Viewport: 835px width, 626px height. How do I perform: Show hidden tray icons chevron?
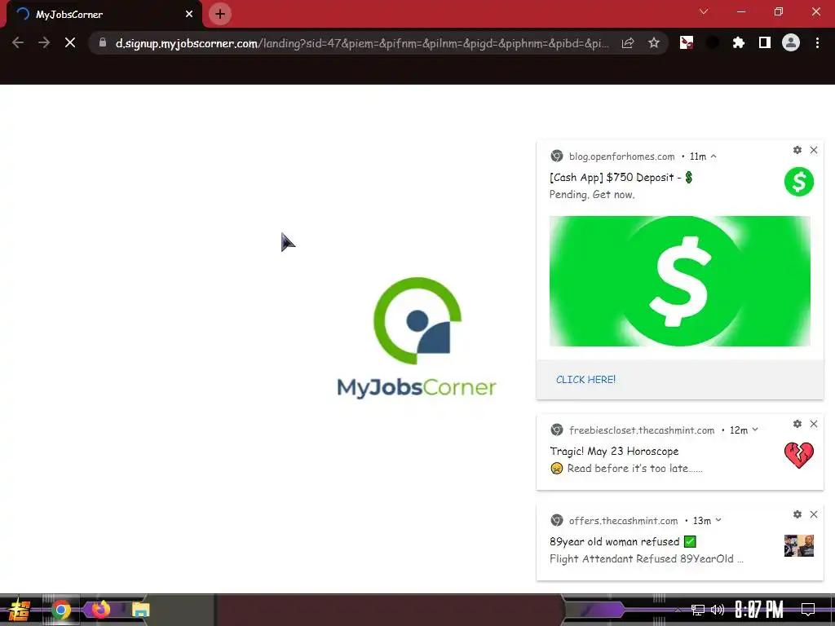[678, 610]
